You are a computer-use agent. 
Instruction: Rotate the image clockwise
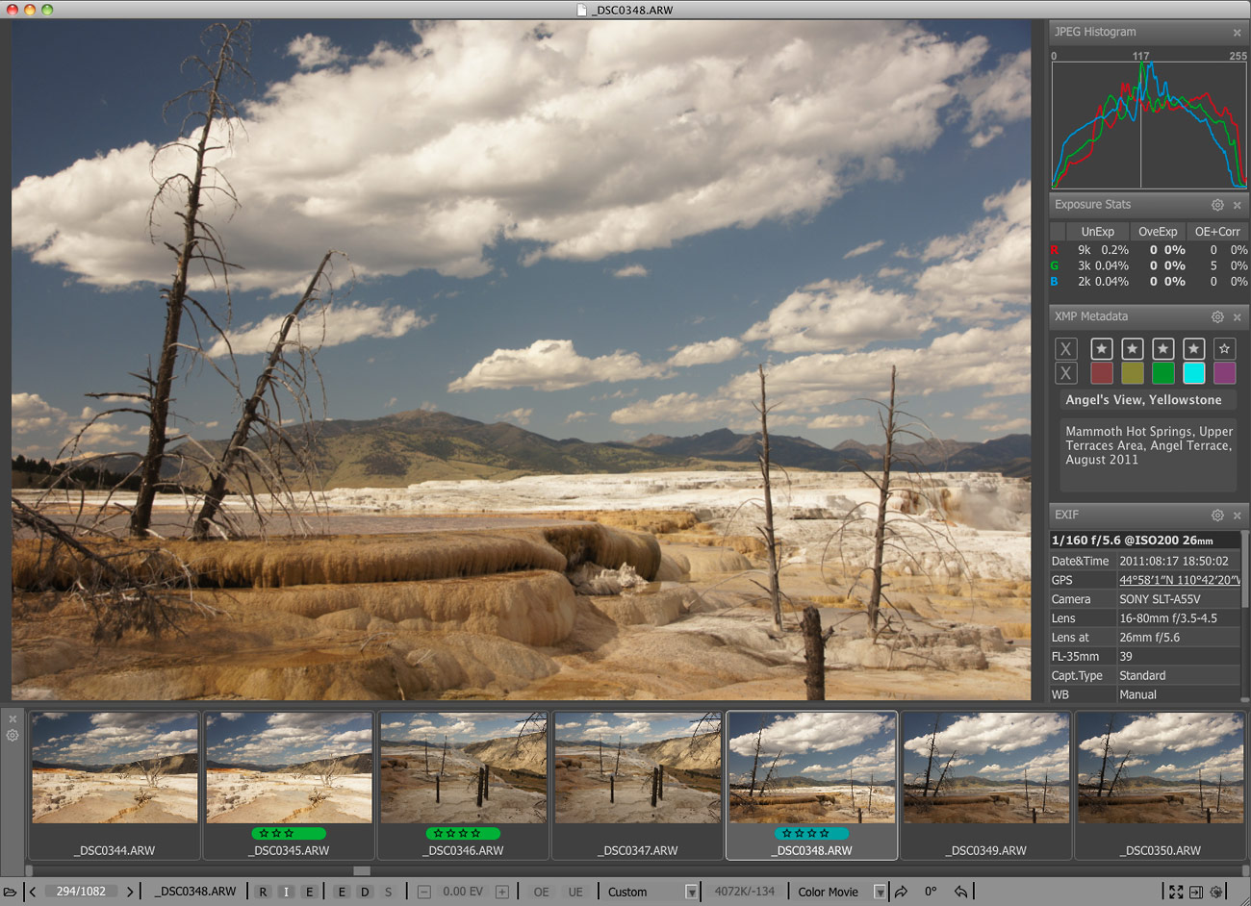[901, 892]
